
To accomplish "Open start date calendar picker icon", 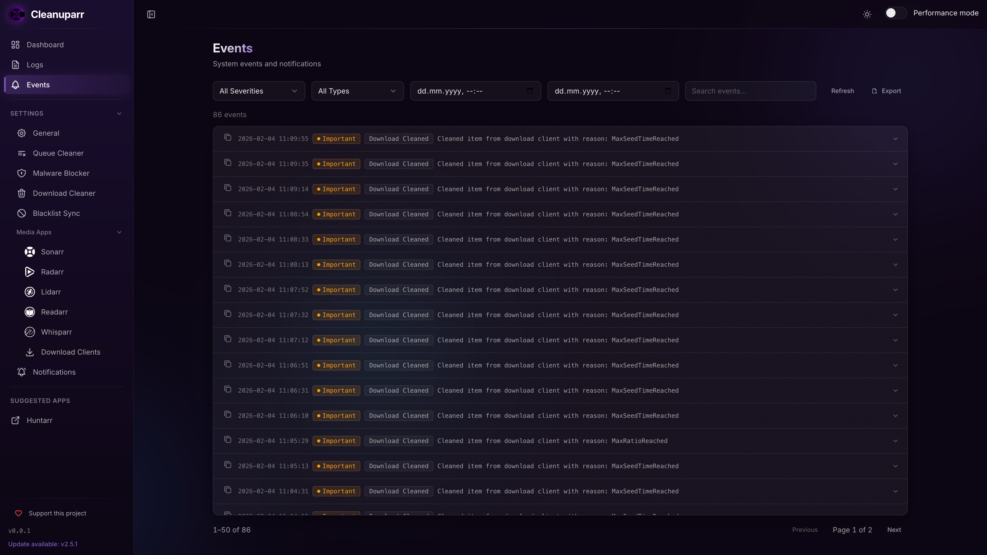I will click(530, 91).
